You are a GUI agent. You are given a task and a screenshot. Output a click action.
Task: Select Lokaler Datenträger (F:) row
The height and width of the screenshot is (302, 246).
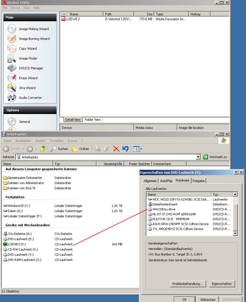[22, 216]
